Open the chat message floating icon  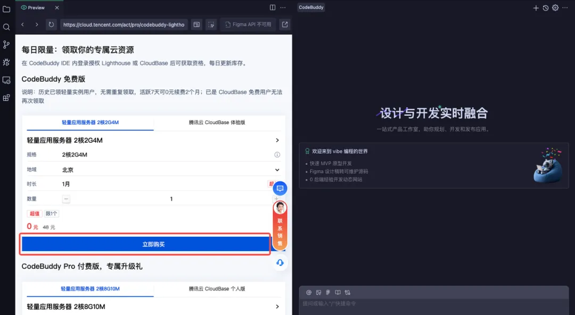280,188
